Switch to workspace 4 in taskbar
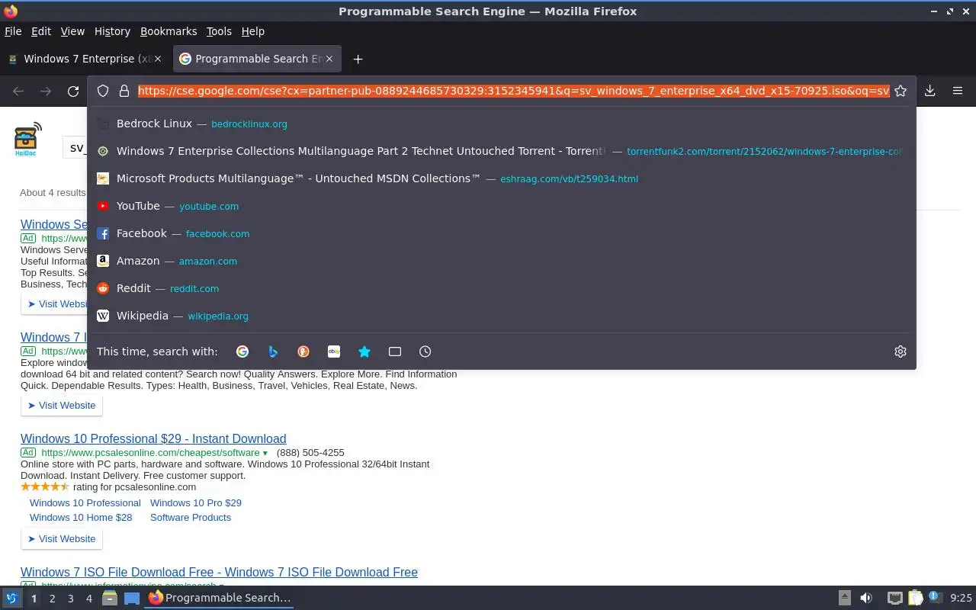The image size is (976, 610). 88,599
